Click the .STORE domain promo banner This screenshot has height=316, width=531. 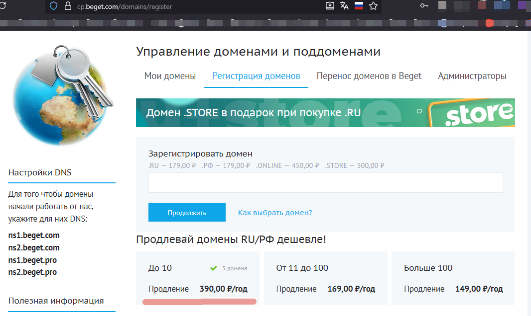[325, 113]
